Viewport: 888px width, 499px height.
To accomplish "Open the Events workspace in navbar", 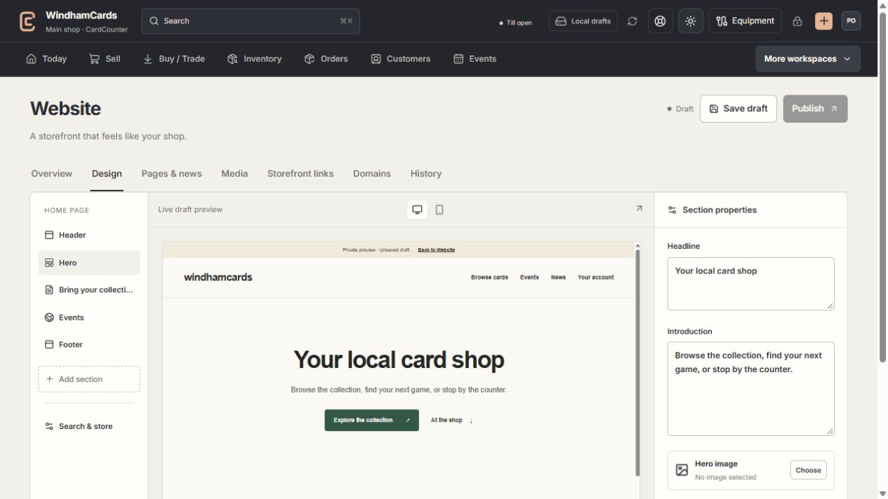I will (475, 59).
